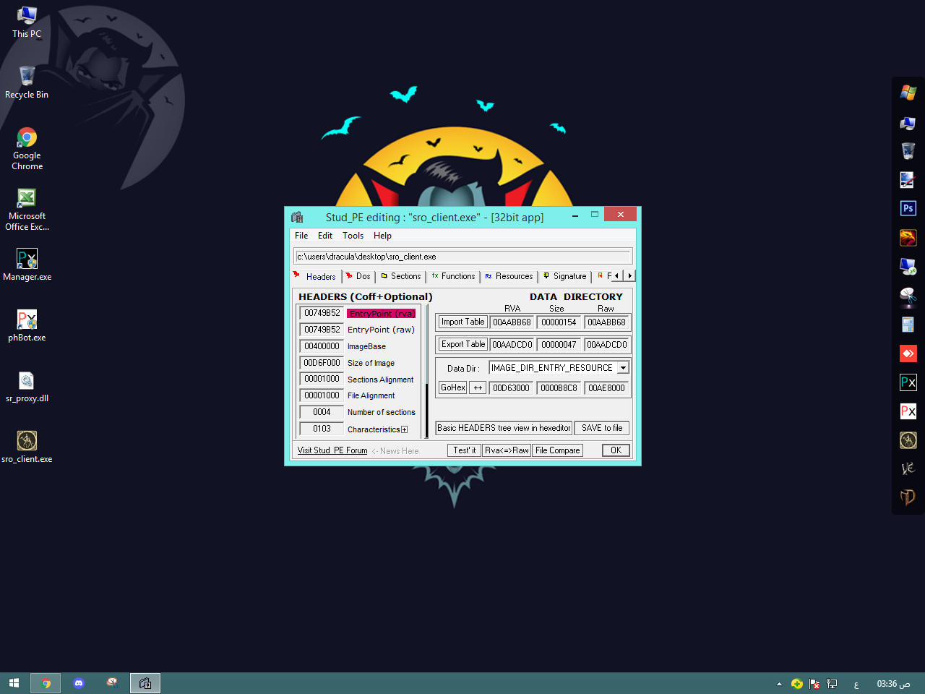Open the Data Dir dropdown list

coord(623,368)
